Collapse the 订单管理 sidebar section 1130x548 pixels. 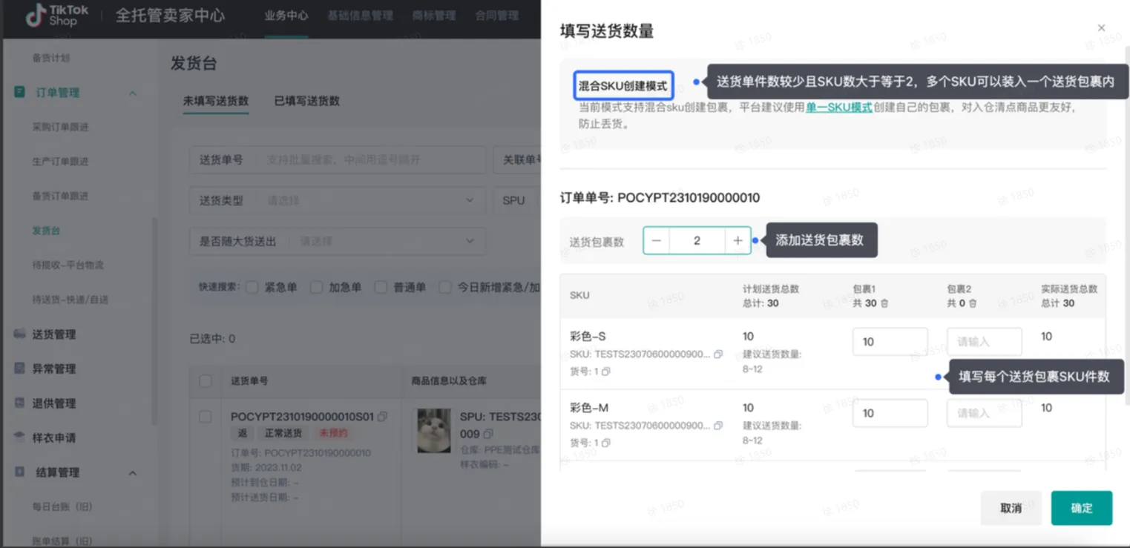pos(133,93)
